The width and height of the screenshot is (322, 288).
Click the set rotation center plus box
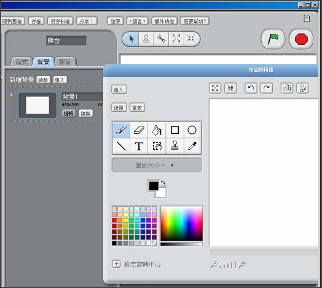coord(116,264)
